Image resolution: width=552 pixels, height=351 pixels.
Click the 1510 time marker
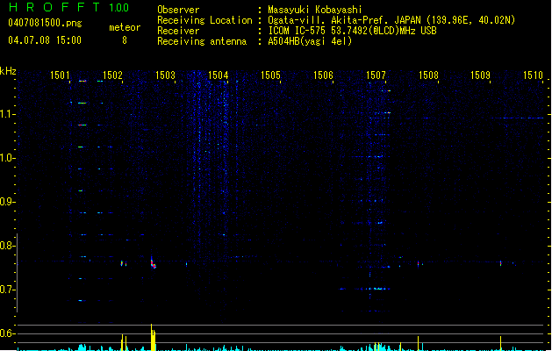533,75
